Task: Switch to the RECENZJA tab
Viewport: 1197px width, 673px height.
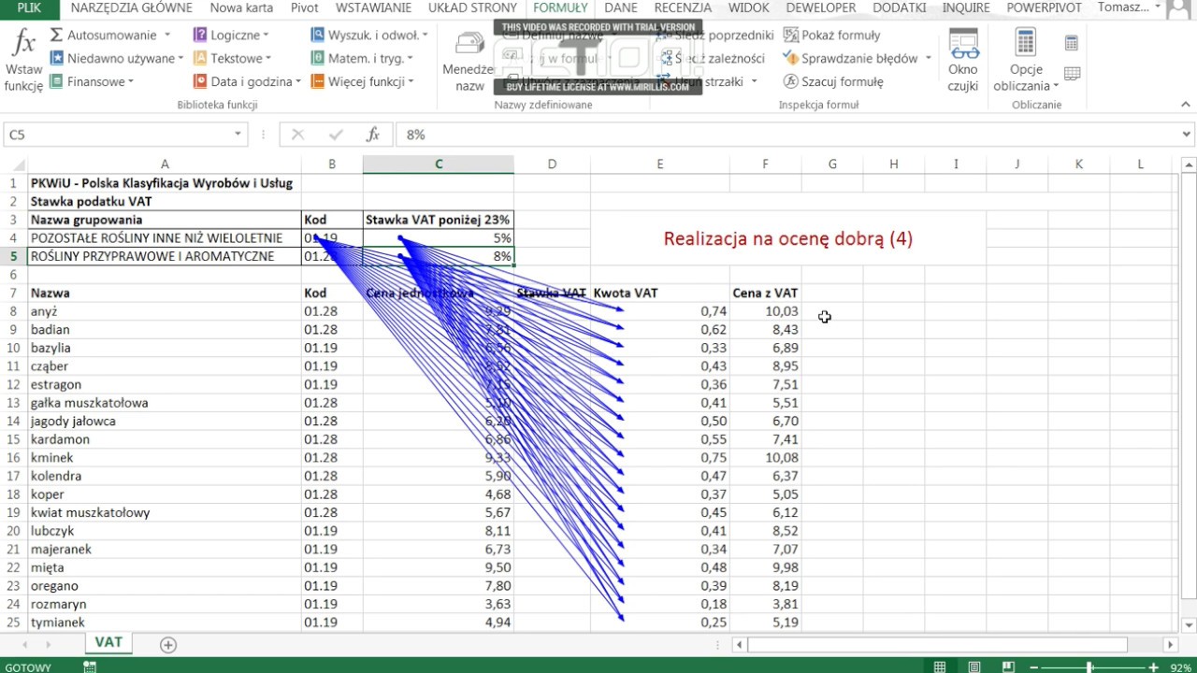Action: [x=683, y=7]
